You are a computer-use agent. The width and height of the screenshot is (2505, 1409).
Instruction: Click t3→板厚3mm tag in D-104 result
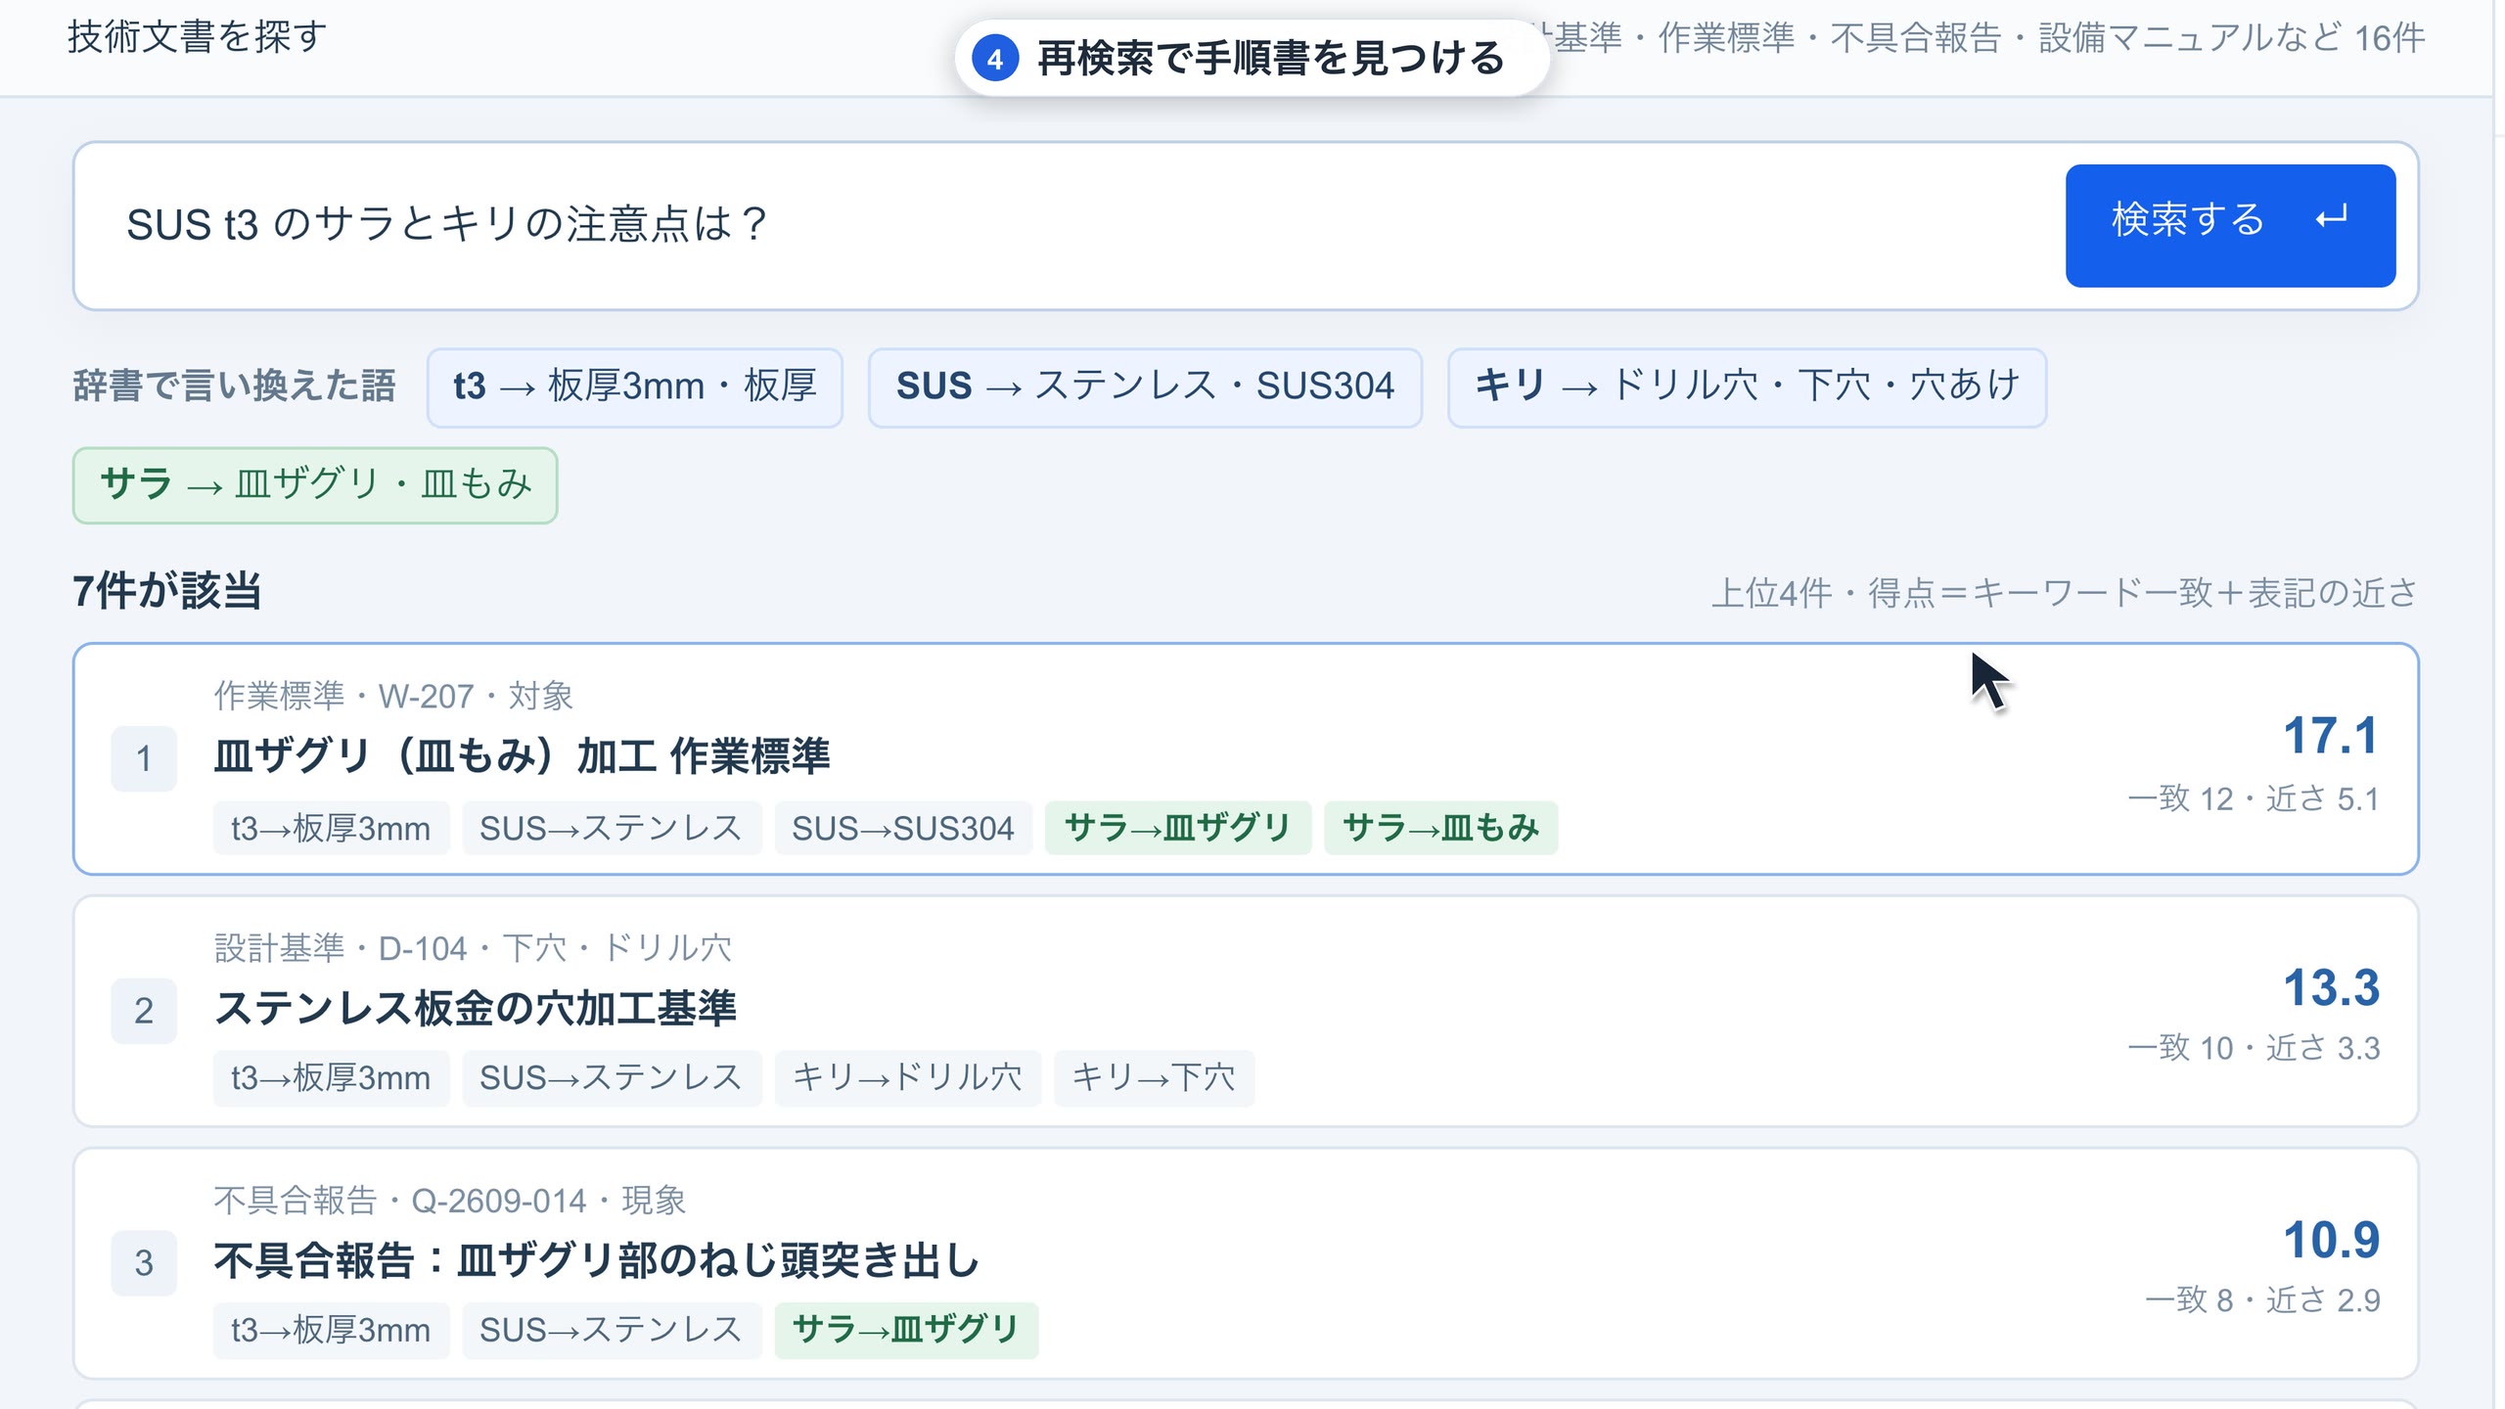331,1078
